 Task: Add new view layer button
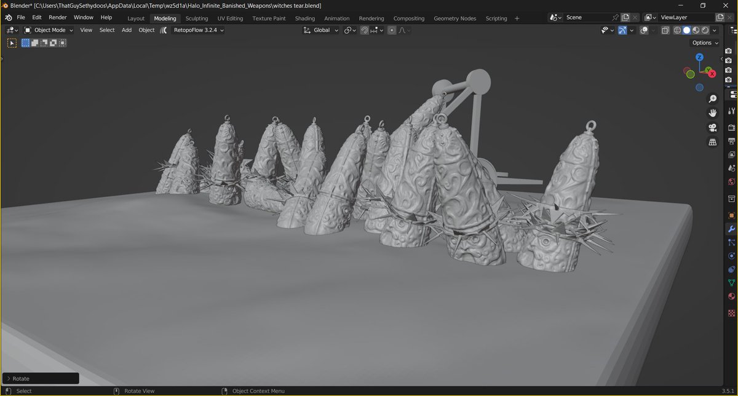tap(720, 18)
